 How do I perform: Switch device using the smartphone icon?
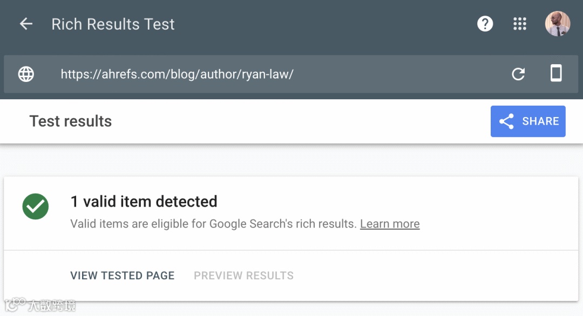556,73
